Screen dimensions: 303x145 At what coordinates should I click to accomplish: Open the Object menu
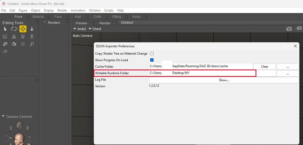pyautogui.click(x=36, y=10)
